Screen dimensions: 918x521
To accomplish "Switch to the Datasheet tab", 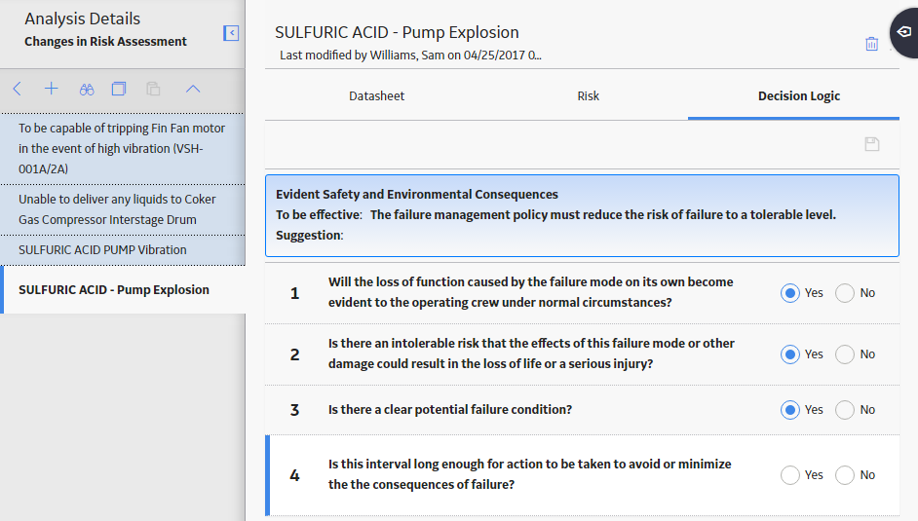I will click(376, 95).
